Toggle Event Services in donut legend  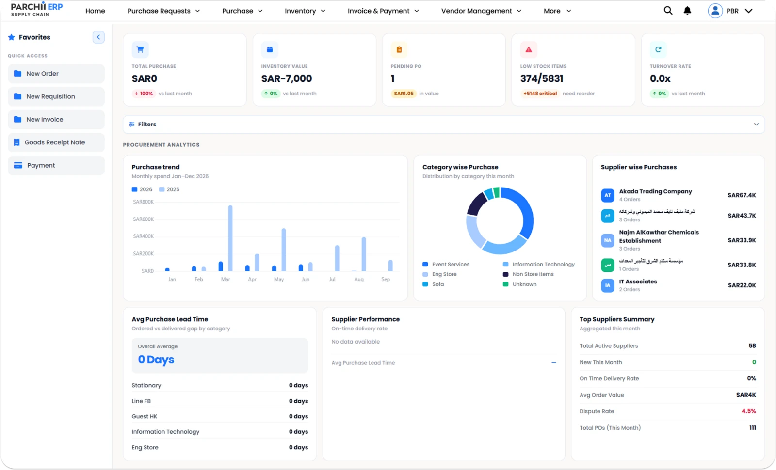446,265
